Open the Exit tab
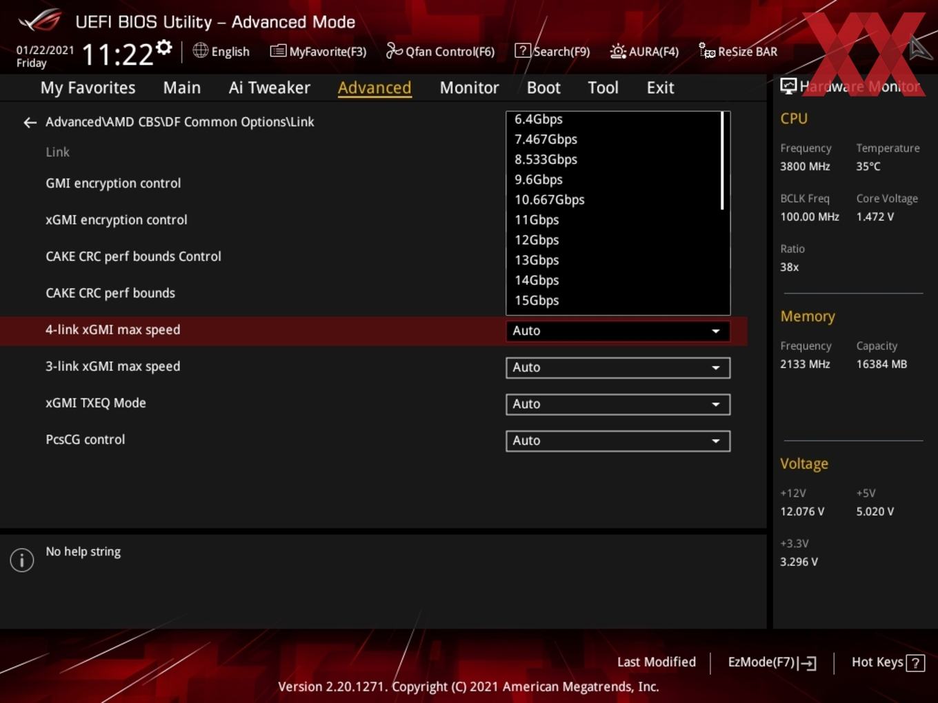 click(660, 88)
